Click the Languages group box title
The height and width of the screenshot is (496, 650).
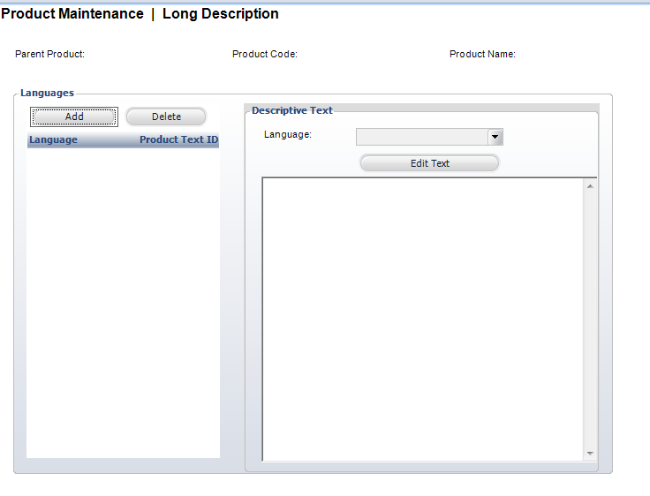click(48, 93)
